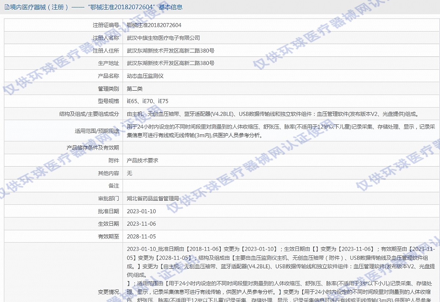The height and width of the screenshot is (302, 440).
Task: Select the "生效日期" label
Action: (x=109, y=223)
